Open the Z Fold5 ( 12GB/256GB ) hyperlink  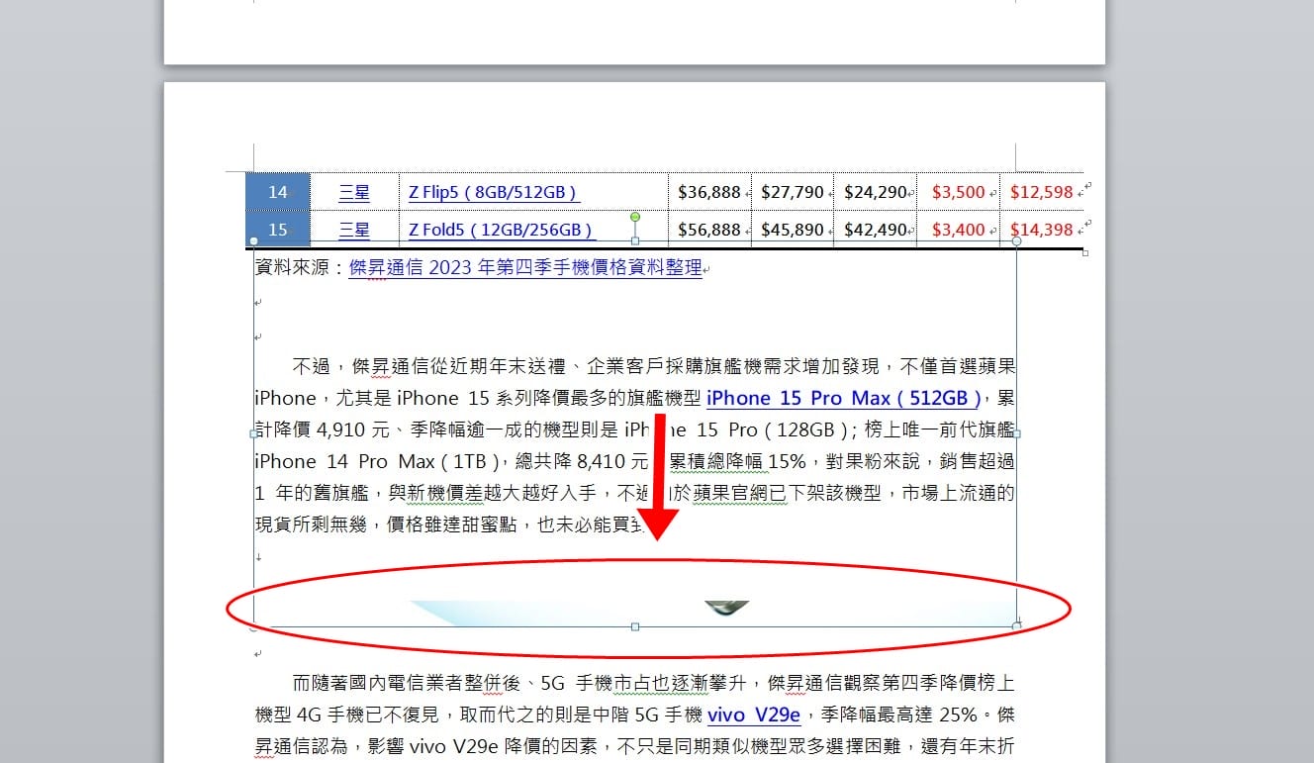(501, 230)
